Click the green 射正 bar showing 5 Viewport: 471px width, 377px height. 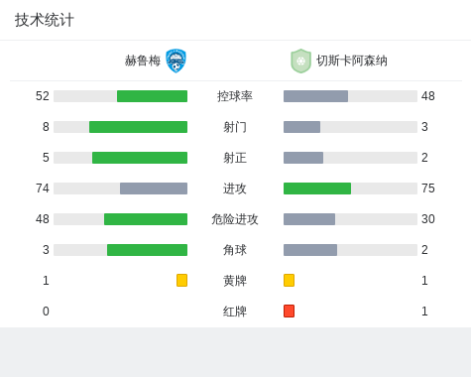[140, 158]
